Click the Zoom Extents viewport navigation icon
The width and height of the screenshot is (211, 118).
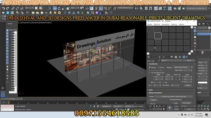(205, 106)
